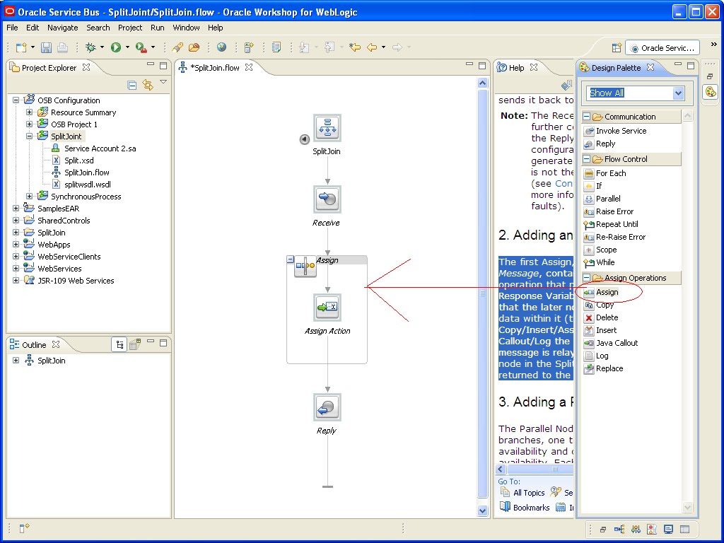Click the Save toolbar icon
The height and width of the screenshot is (543, 724).
(x=46, y=47)
